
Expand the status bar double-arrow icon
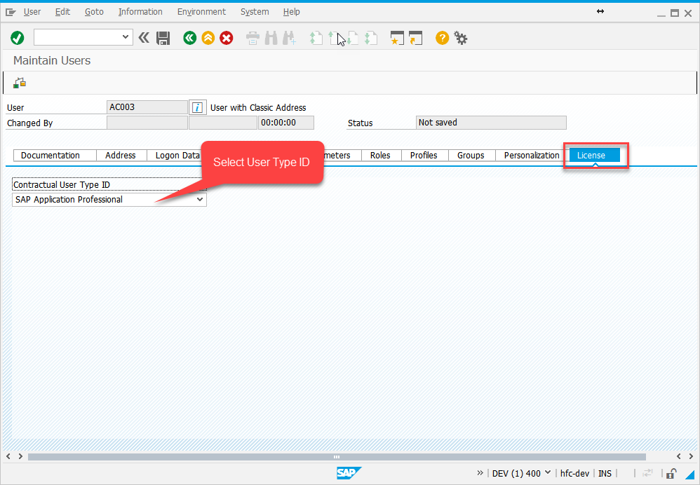[x=480, y=473]
